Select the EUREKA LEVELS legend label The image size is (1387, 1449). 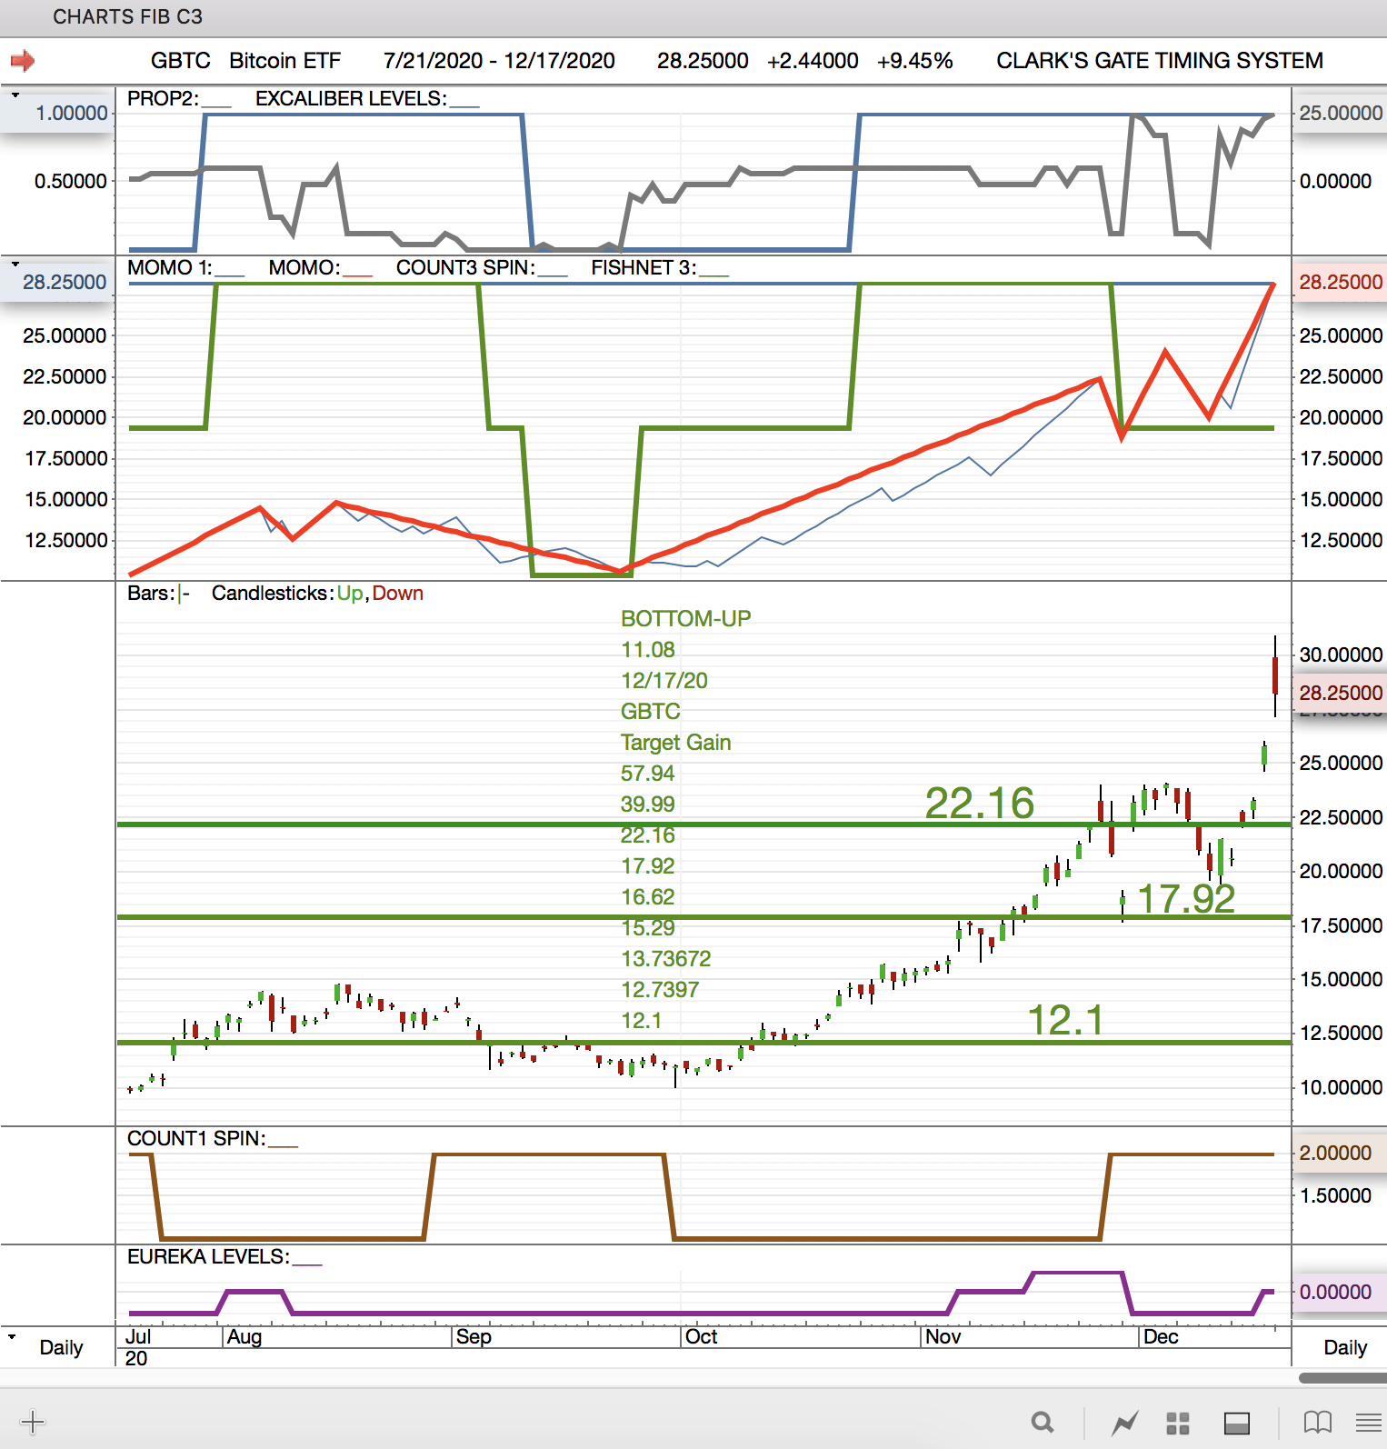click(225, 1256)
